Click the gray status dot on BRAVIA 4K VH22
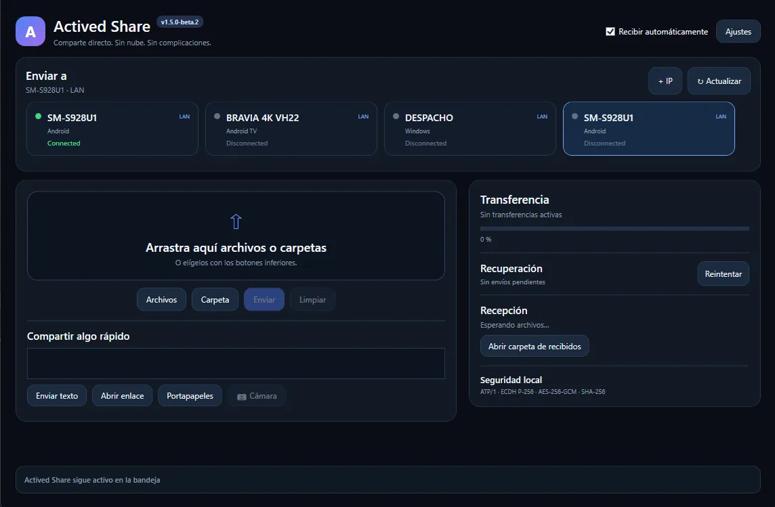The image size is (775, 507). click(x=217, y=116)
